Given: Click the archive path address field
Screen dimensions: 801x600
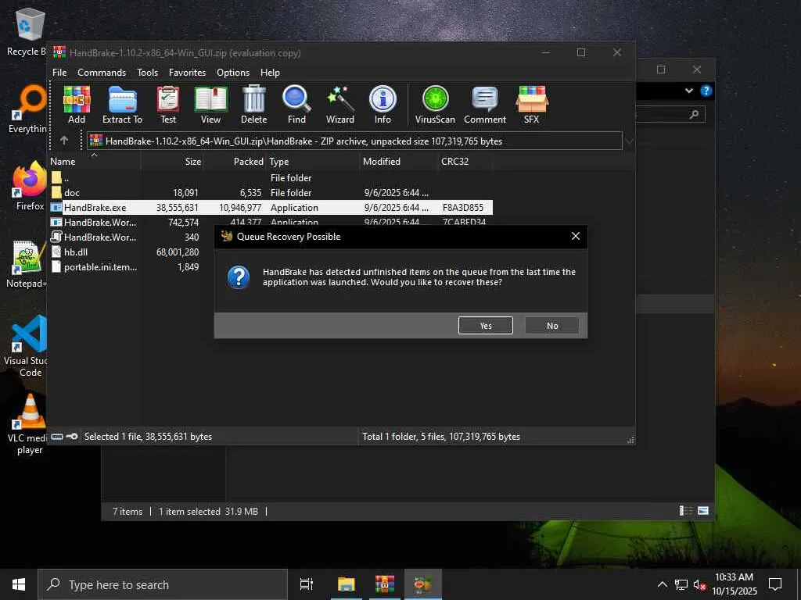Looking at the screenshot, I should [354, 141].
